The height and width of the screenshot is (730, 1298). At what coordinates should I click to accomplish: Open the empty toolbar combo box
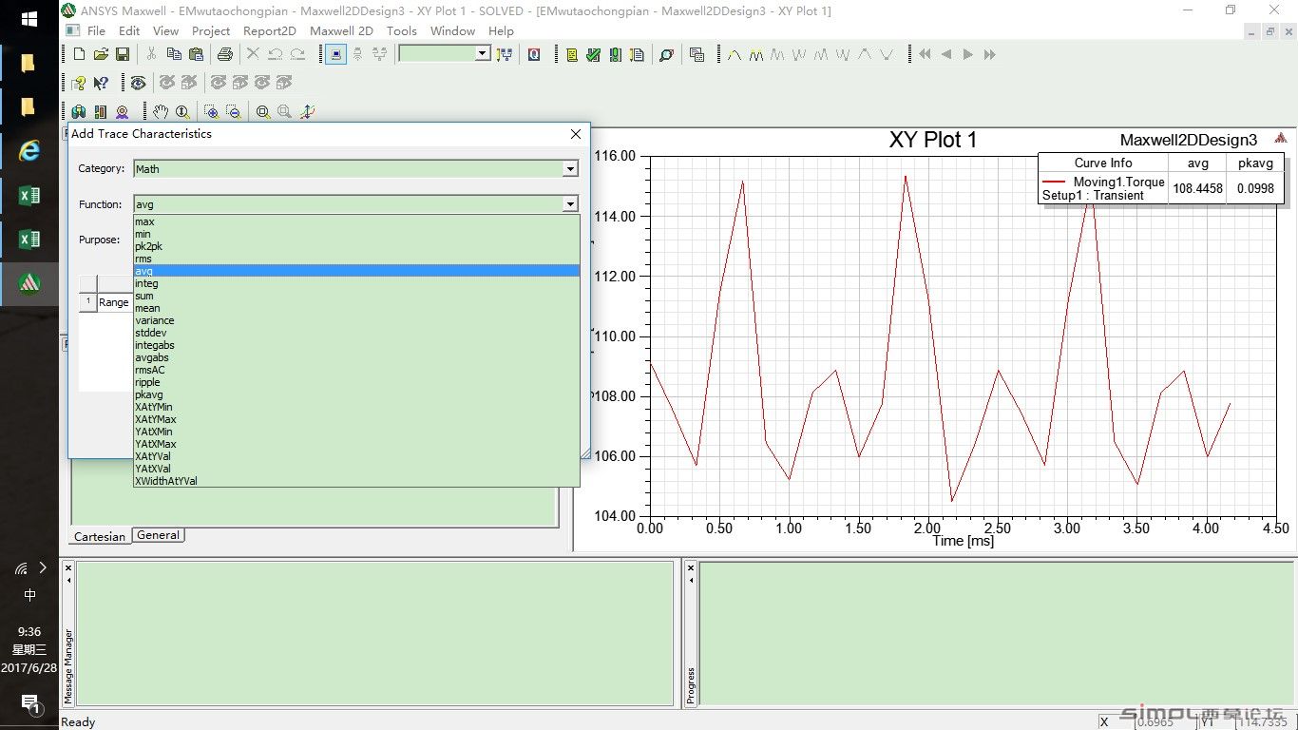tap(445, 54)
